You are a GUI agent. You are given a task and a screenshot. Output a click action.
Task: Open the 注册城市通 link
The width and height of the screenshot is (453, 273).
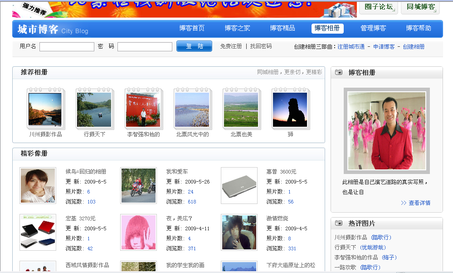(351, 47)
